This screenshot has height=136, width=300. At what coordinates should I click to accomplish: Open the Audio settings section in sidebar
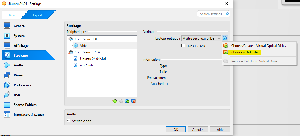[x=18, y=65]
